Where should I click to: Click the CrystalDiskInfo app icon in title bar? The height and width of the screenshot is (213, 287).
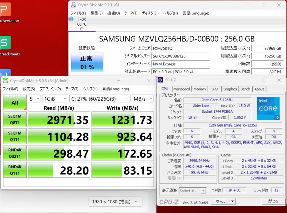(x=73, y=5)
